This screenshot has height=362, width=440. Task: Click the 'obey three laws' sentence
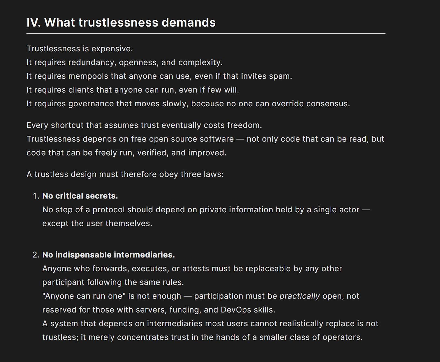tap(125, 174)
